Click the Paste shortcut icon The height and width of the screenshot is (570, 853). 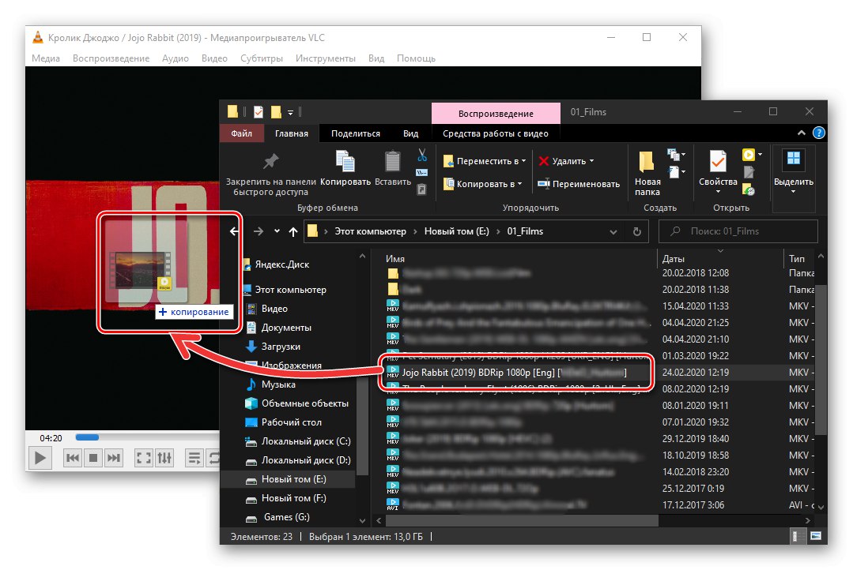point(421,189)
